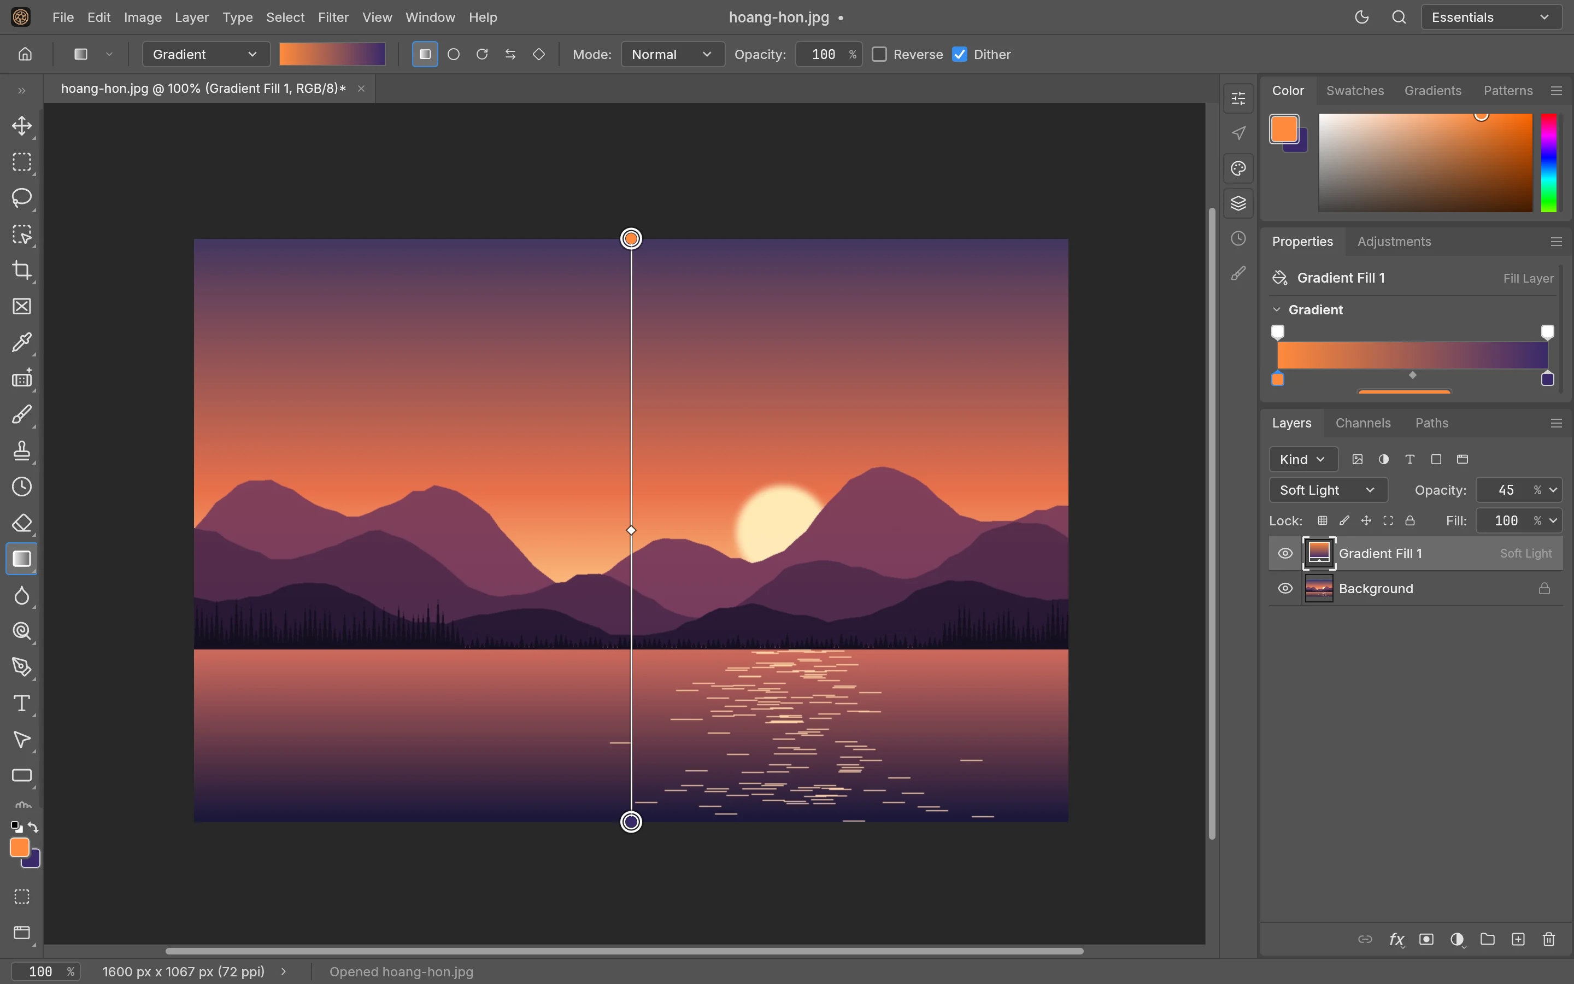Screen dimensions: 1574x984
Task: Hide the Gradient Fill 1 layer
Action: click(1285, 554)
